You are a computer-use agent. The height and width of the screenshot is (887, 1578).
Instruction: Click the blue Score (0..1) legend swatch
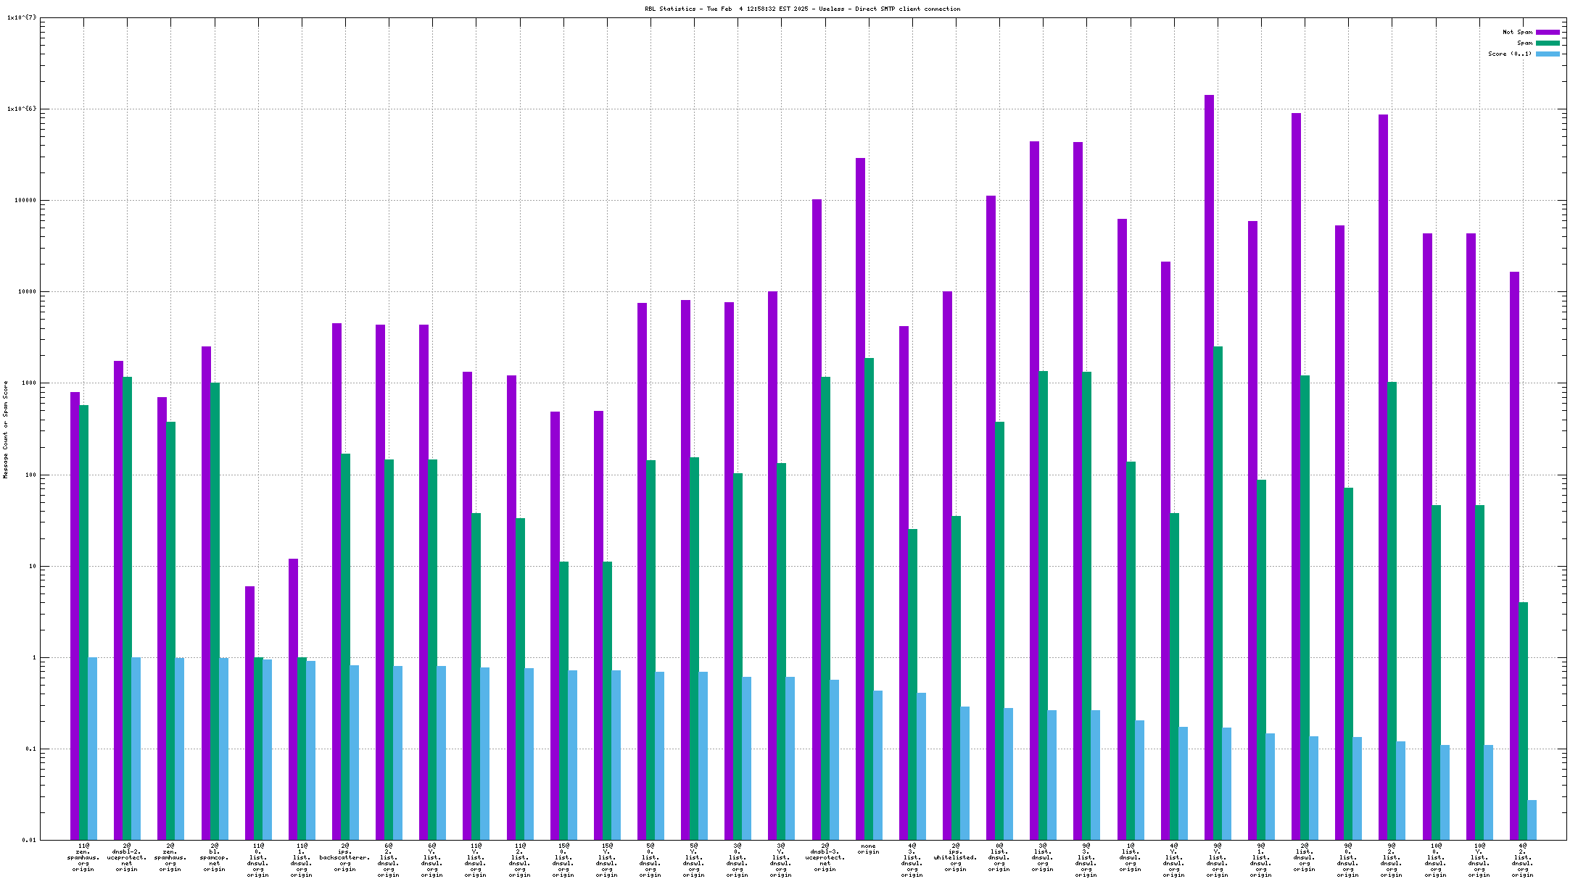1548,54
